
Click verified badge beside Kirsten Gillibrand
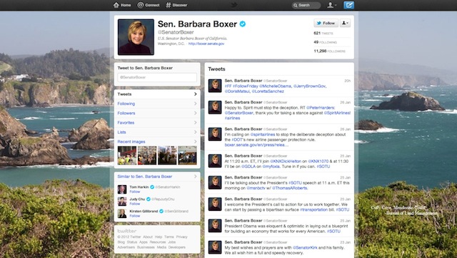tap(161, 211)
